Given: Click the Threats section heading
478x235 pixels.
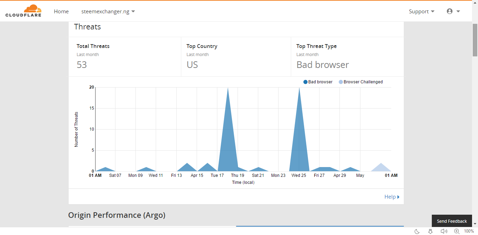Looking at the screenshot, I should click(87, 27).
